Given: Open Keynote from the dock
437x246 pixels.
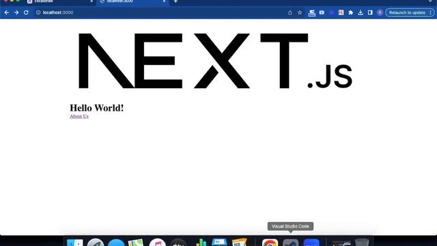Looking at the screenshot, I should click(219, 243).
